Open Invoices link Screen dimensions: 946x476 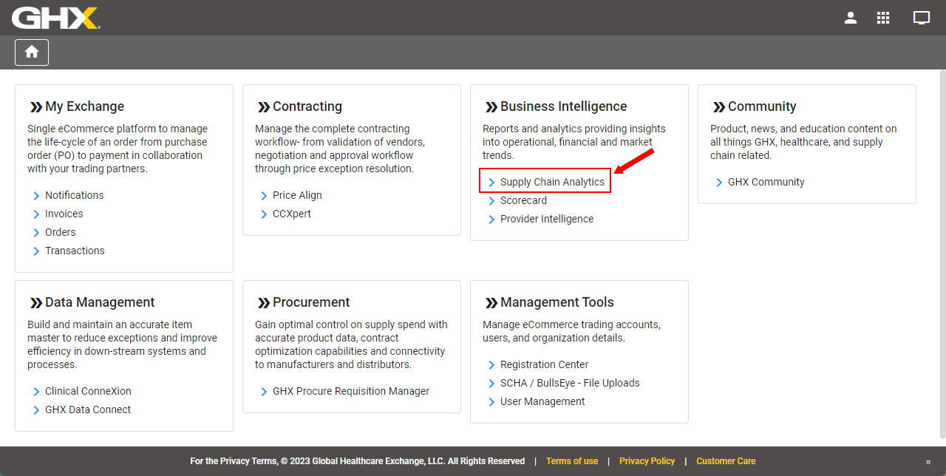tap(64, 214)
